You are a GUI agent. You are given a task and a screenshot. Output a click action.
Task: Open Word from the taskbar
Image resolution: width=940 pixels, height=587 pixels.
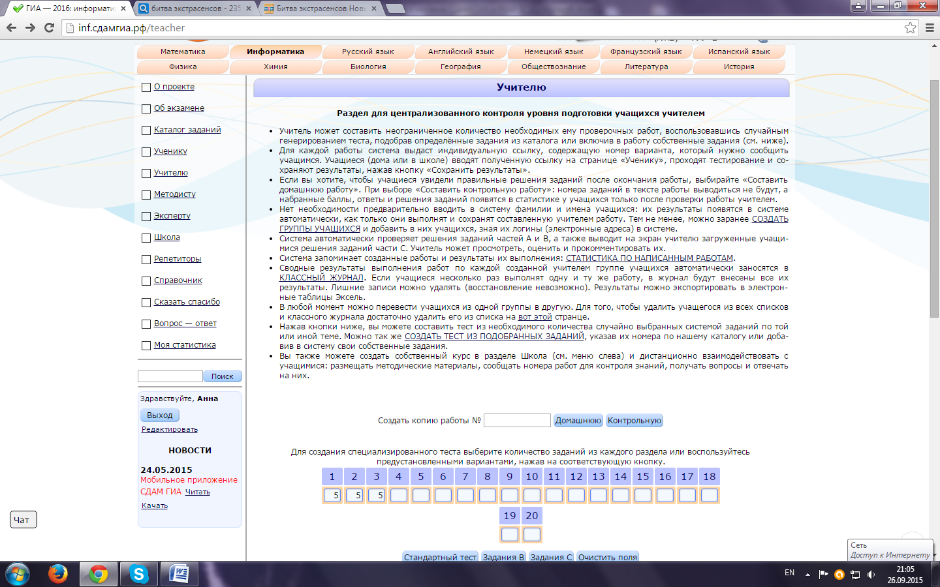point(179,574)
